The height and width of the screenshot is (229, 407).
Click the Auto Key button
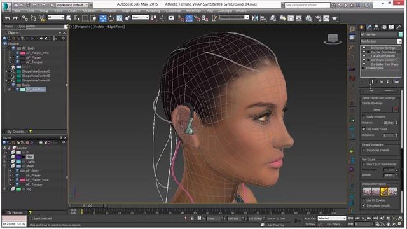pyautogui.click(x=310, y=219)
